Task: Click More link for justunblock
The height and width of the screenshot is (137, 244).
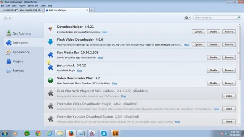Action: (x=79, y=70)
